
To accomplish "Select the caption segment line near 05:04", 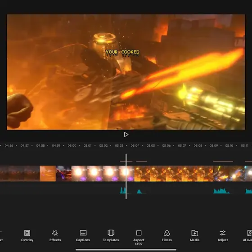I will click(x=141, y=161).
